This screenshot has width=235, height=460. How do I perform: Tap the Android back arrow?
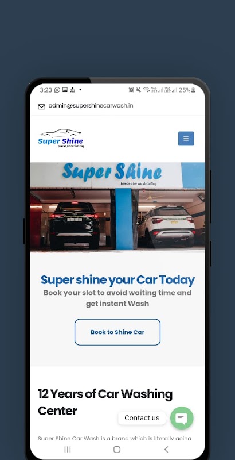pos(166,449)
